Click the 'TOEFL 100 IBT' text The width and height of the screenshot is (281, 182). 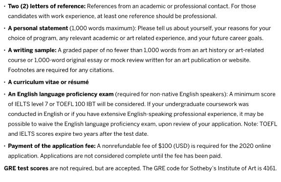76,104
